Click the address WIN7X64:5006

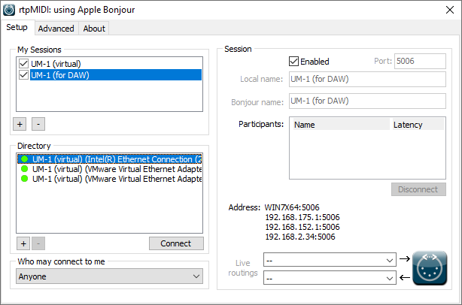(x=292, y=207)
